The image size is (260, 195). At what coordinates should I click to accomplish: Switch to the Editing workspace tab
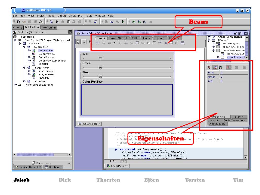tap(18, 27)
